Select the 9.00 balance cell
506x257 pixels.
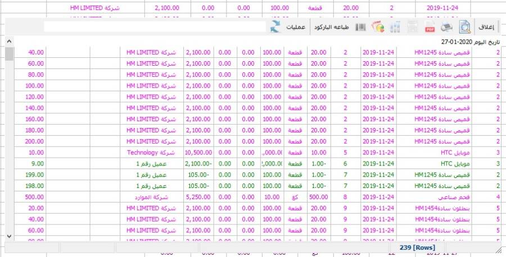[30, 164]
